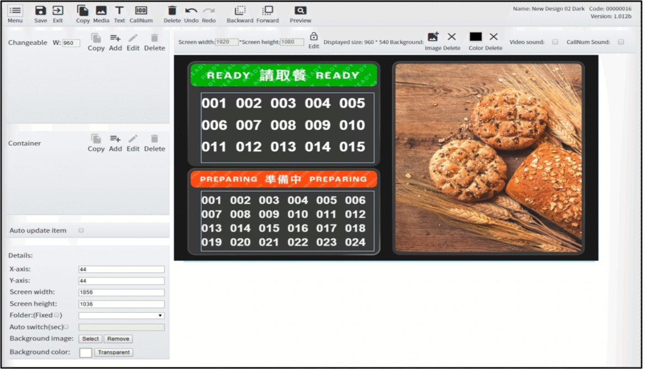Viewport: 648px width, 369px height.
Task: Save the current design
Action: click(x=40, y=14)
